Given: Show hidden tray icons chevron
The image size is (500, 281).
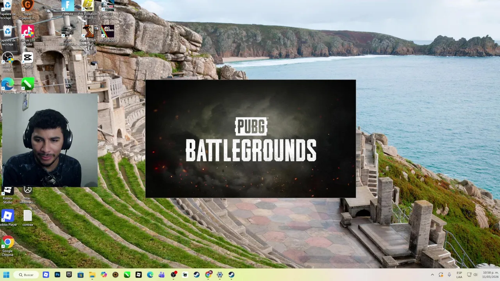Looking at the screenshot, I should [x=432, y=275].
